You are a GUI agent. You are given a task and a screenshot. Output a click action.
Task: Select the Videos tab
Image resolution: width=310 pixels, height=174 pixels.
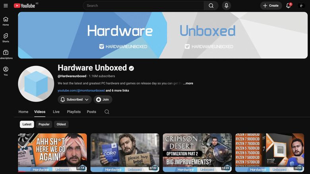40,112
